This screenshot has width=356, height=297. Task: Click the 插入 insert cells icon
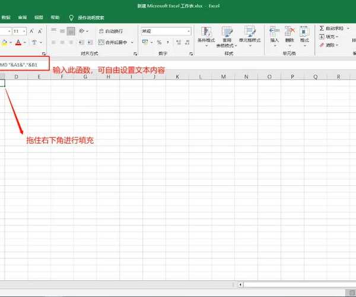(274, 34)
